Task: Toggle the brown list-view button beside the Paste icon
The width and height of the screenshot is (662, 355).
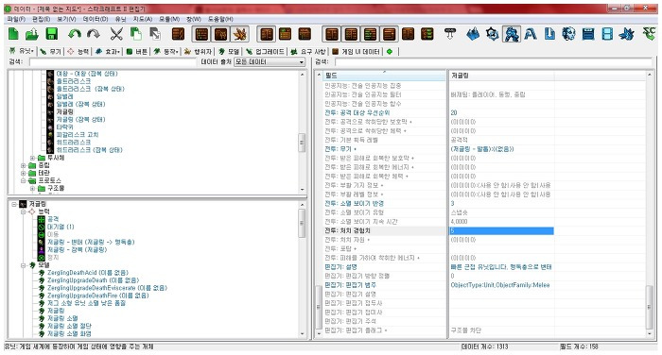Action: [x=178, y=34]
